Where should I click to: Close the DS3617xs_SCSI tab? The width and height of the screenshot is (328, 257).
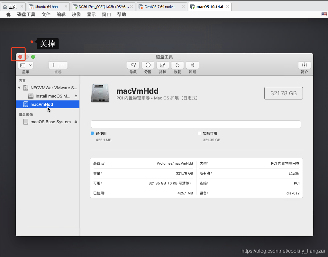pyautogui.click(x=132, y=6)
